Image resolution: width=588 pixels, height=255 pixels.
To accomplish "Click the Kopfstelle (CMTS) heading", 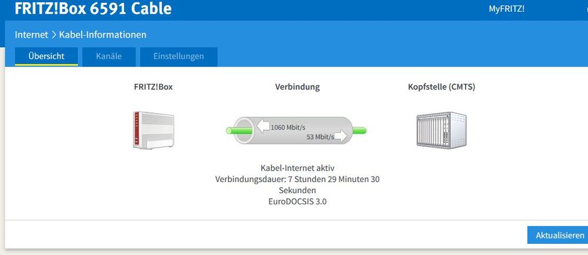I will click(441, 87).
